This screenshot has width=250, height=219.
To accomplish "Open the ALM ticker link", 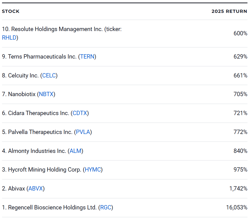I will coord(76,151).
